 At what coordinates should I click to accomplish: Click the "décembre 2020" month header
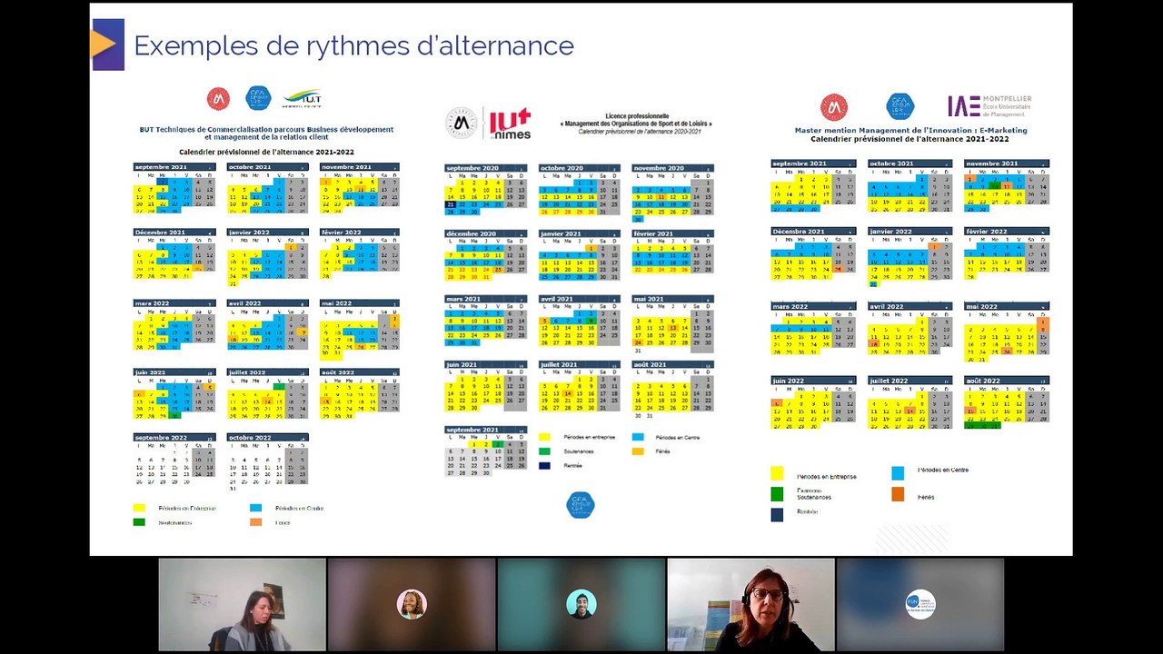(485, 233)
